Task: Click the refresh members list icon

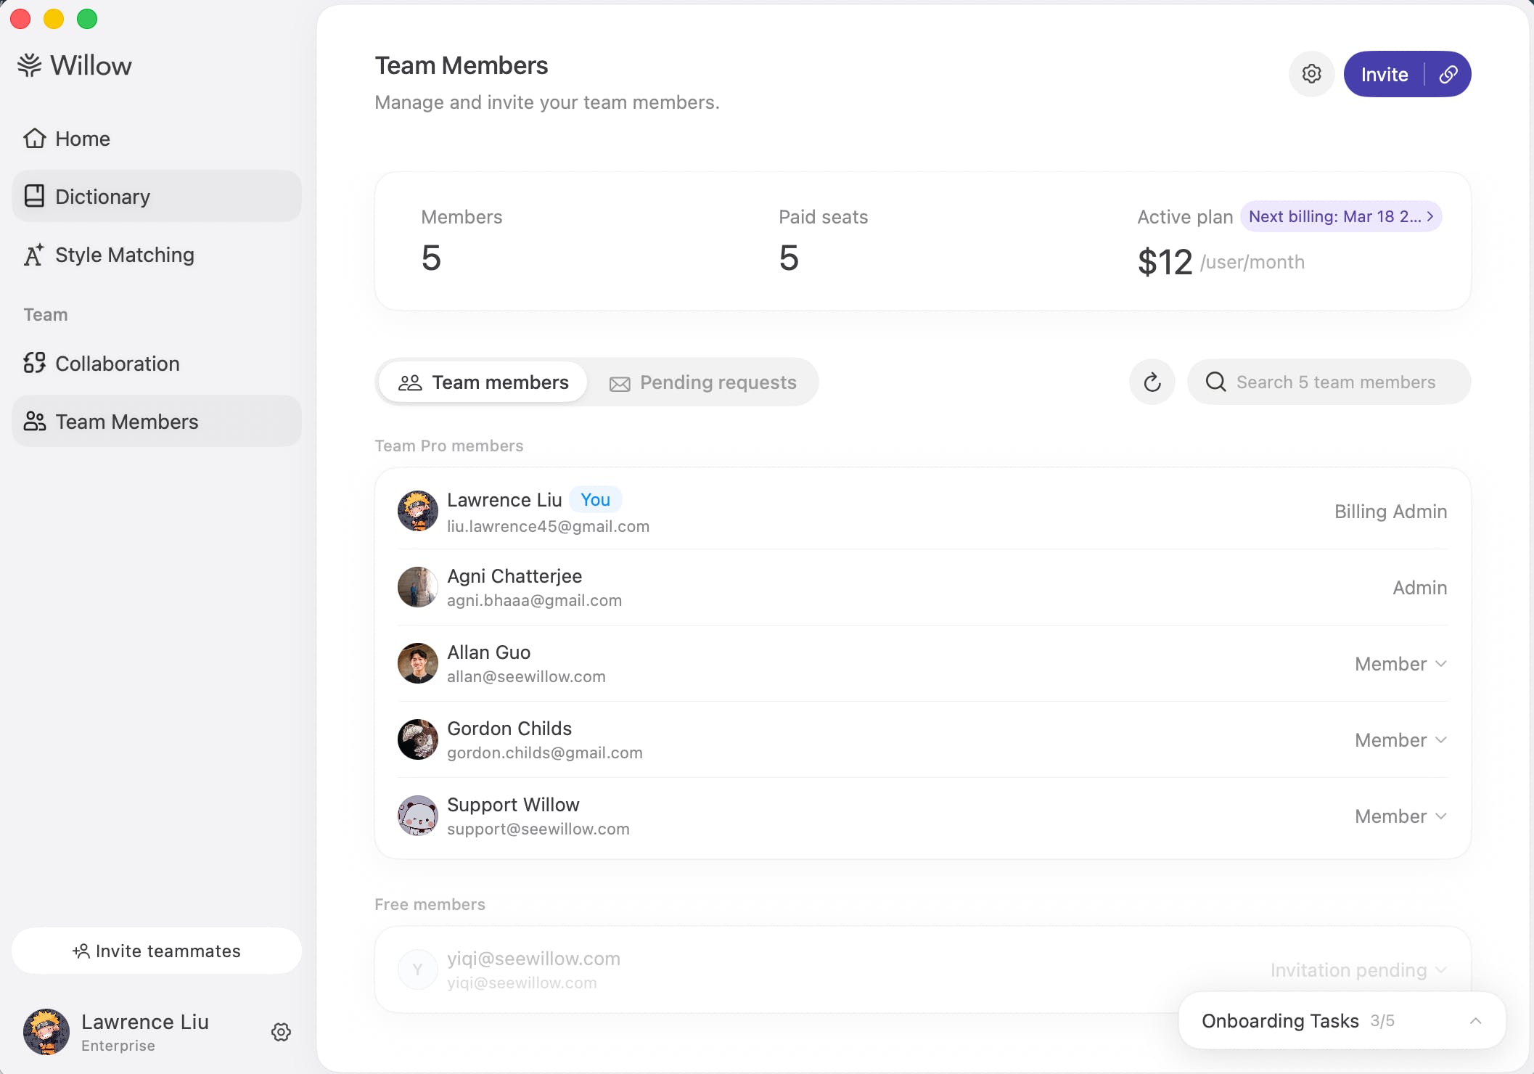Action: [1152, 382]
